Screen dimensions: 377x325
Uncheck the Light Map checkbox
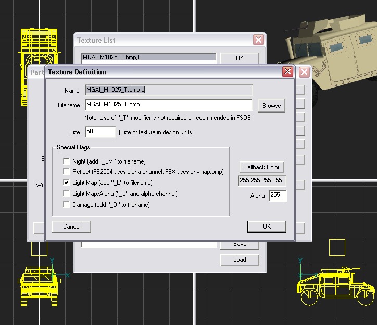[x=66, y=183]
